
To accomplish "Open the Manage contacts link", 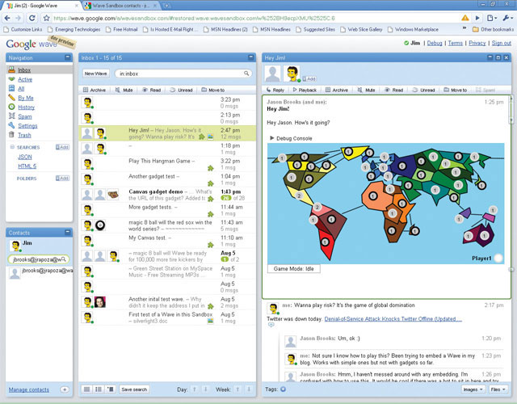I will 29,389.
